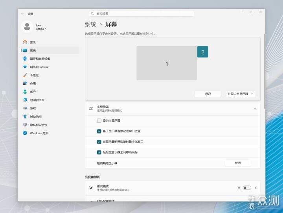283x213 pixels.
Task: Open 蓝牙和其他设备 settings page
Action: pos(50,59)
